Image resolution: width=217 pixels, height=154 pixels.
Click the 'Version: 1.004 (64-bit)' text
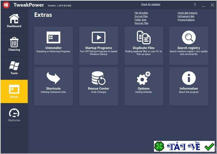pos(60,6)
